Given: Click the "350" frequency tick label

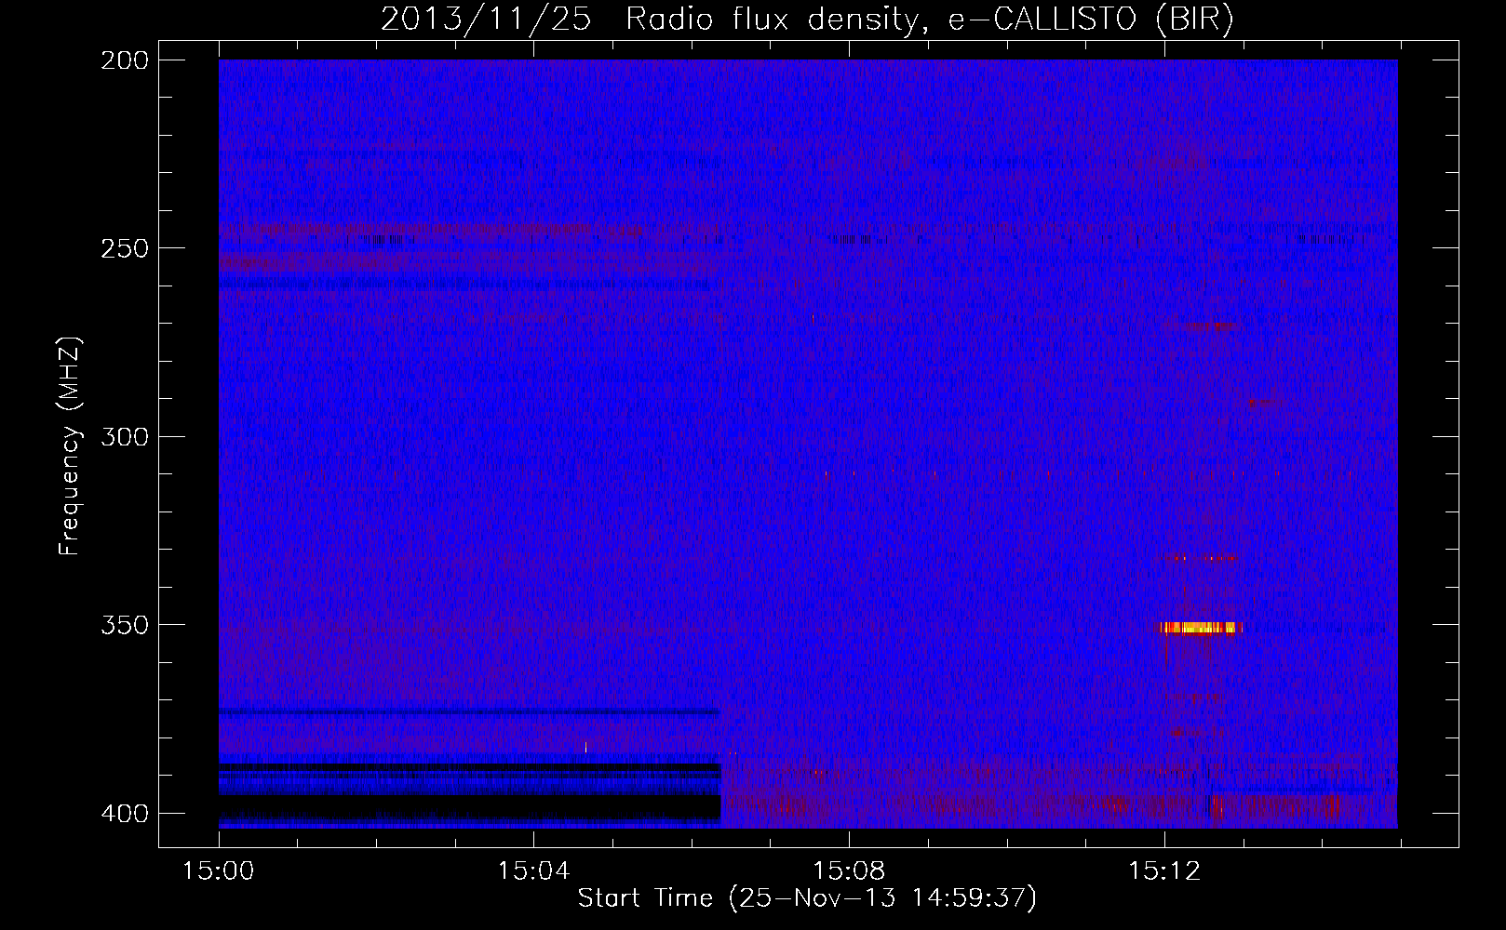Looking at the screenshot, I should coord(124,625).
